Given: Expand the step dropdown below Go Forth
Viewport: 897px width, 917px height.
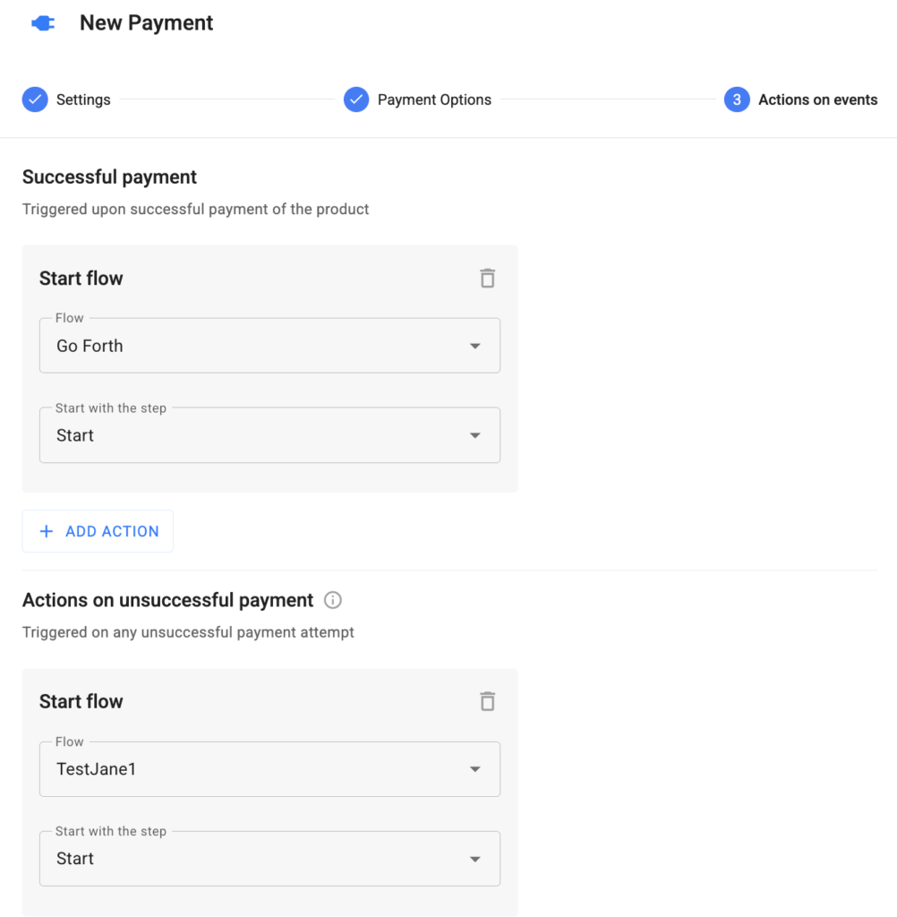Looking at the screenshot, I should click(x=269, y=435).
